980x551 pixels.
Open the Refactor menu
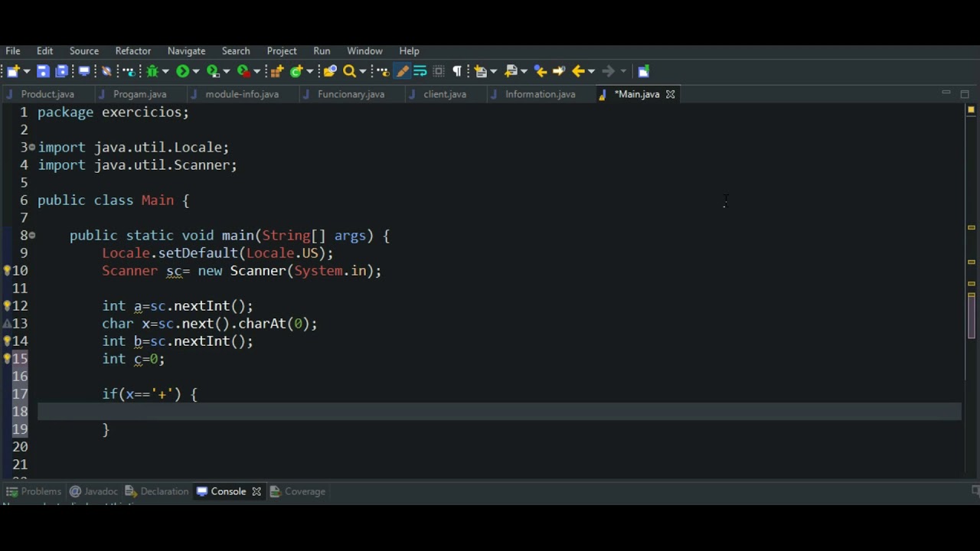pyautogui.click(x=133, y=51)
